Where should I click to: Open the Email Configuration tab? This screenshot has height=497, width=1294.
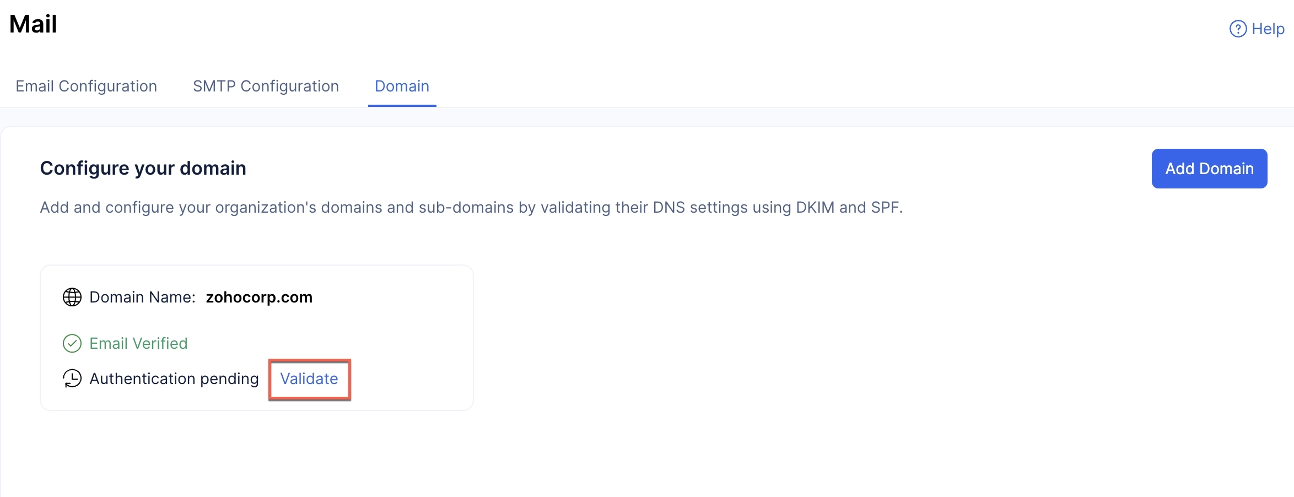pos(87,86)
